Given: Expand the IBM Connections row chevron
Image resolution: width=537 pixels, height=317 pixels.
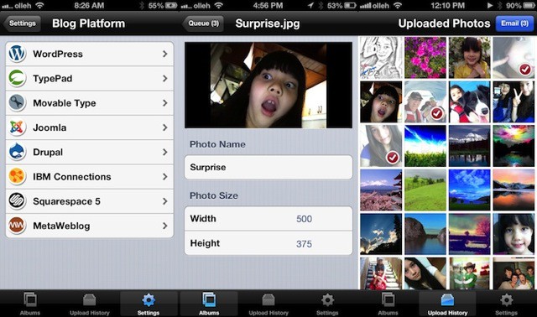Looking at the screenshot, I should coord(165,176).
